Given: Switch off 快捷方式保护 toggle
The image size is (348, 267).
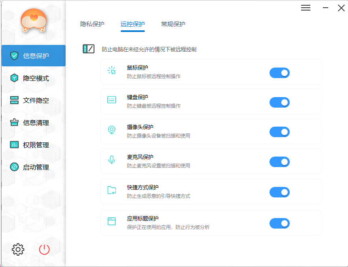Looking at the screenshot, I should [280, 192].
